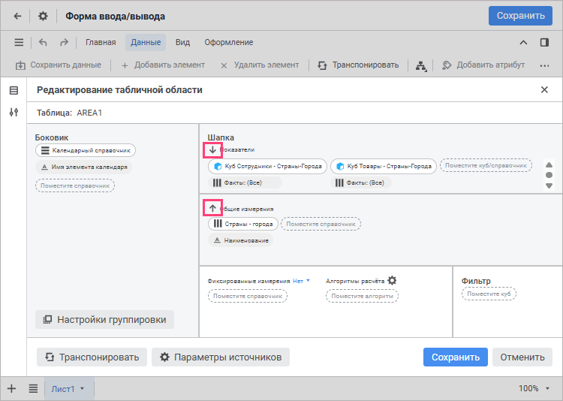The image size is (563, 401).
Task: Click Транспонировать in the ribbon toolbar
Action: click(x=358, y=65)
